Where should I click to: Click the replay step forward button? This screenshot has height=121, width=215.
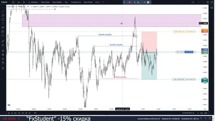click(144, 2)
